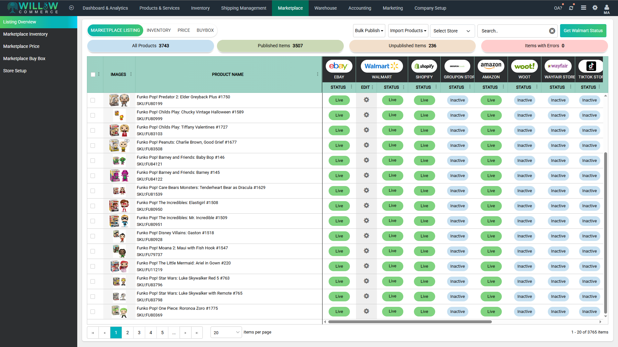Click the sync refresh icon in header
The image size is (618, 347).
click(x=571, y=8)
